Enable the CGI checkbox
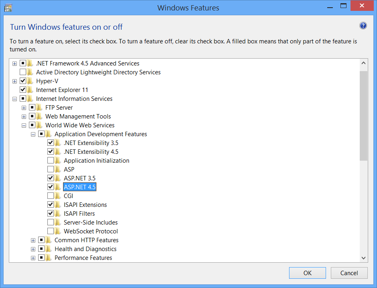Viewport: 377px width, 288px height. 51,196
